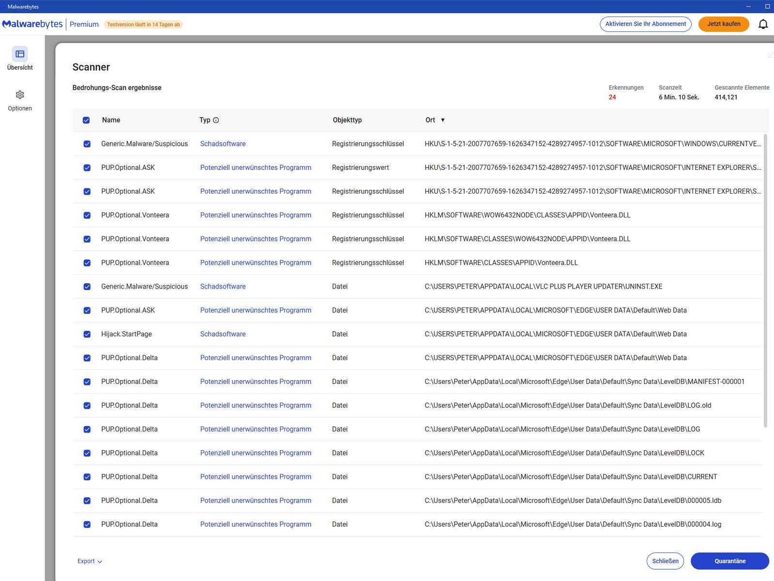Screen dimensions: 774x581
Task: Open Schadsoftware link for Hijack.StartPage
Action: click(223, 334)
